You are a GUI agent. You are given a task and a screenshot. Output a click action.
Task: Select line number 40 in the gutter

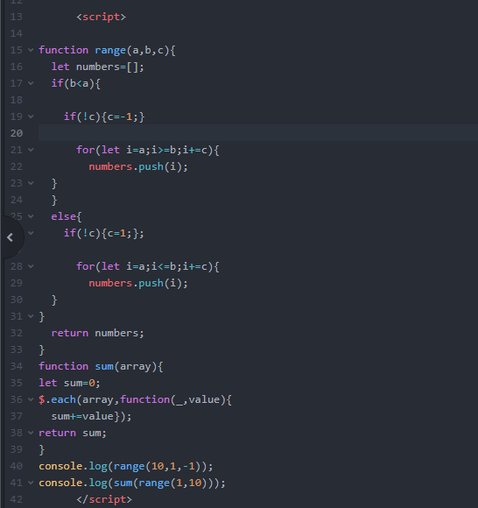tap(16, 466)
